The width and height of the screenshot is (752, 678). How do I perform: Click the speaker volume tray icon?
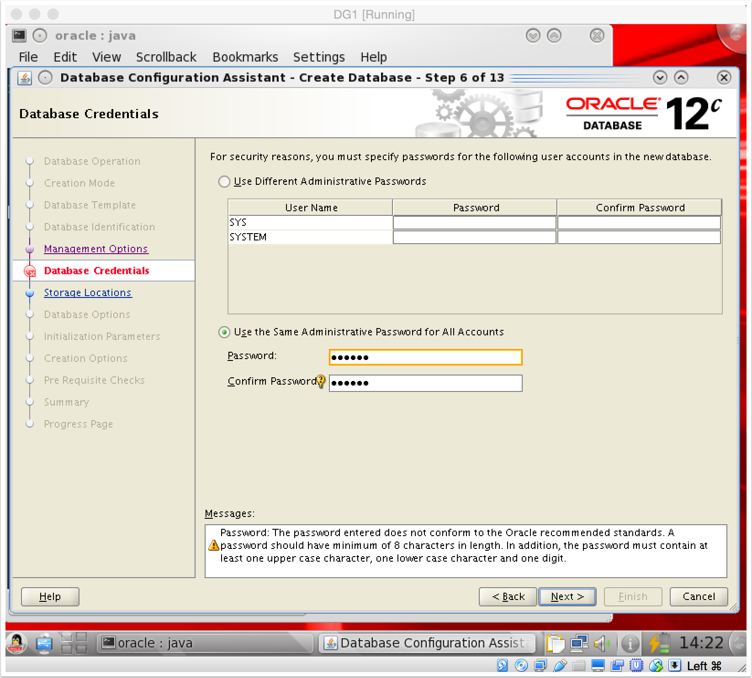click(x=602, y=644)
